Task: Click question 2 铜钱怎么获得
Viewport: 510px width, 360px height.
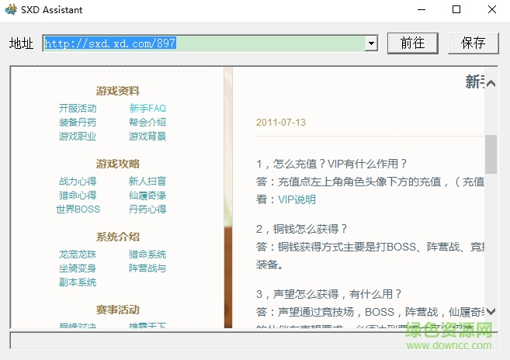Action: (x=301, y=229)
